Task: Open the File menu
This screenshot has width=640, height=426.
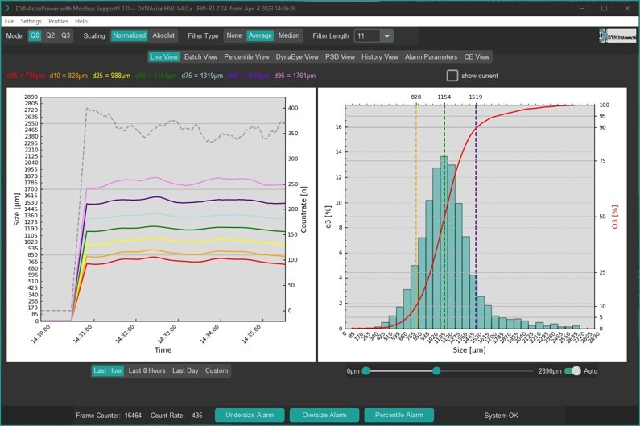Action: coord(9,21)
